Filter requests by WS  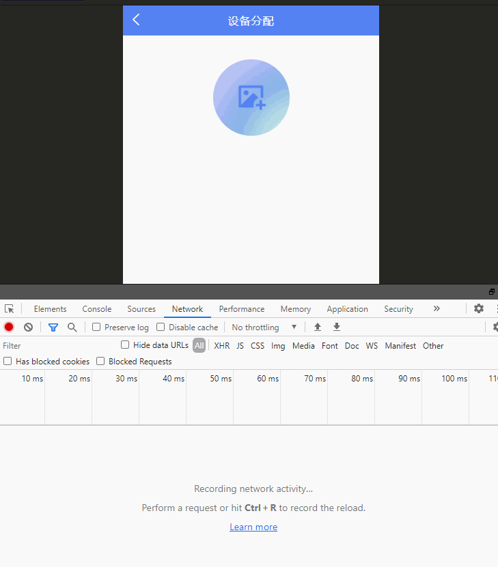(x=372, y=346)
